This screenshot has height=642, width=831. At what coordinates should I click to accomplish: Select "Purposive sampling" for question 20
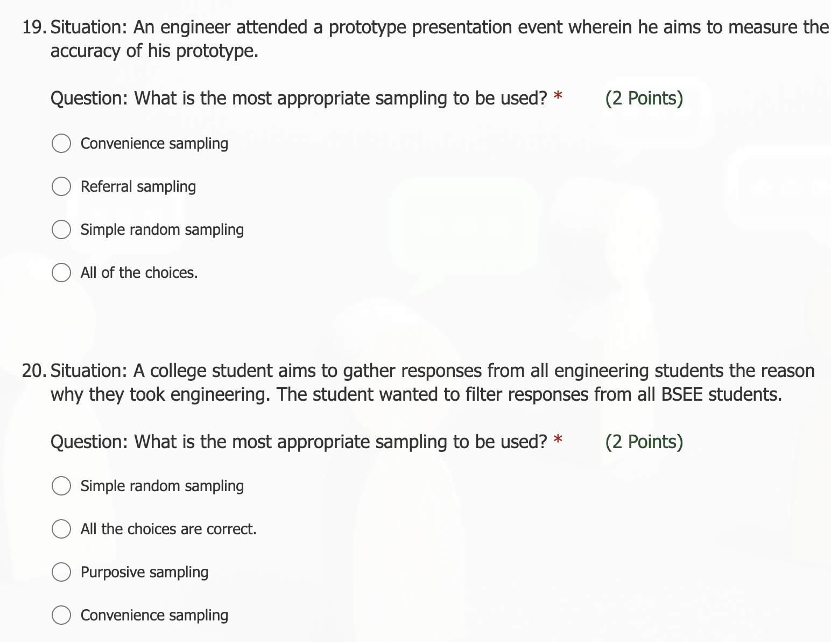[61, 572]
